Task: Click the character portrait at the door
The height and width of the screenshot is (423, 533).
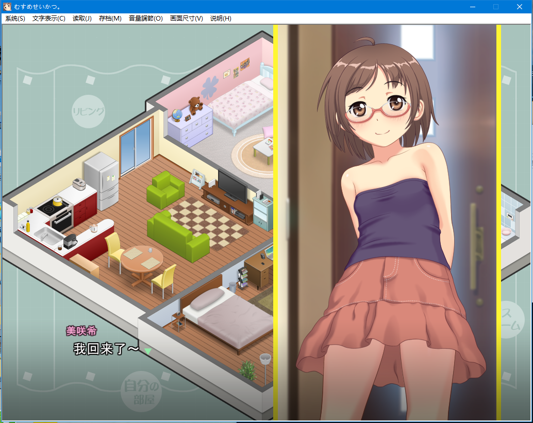Action: click(x=388, y=223)
